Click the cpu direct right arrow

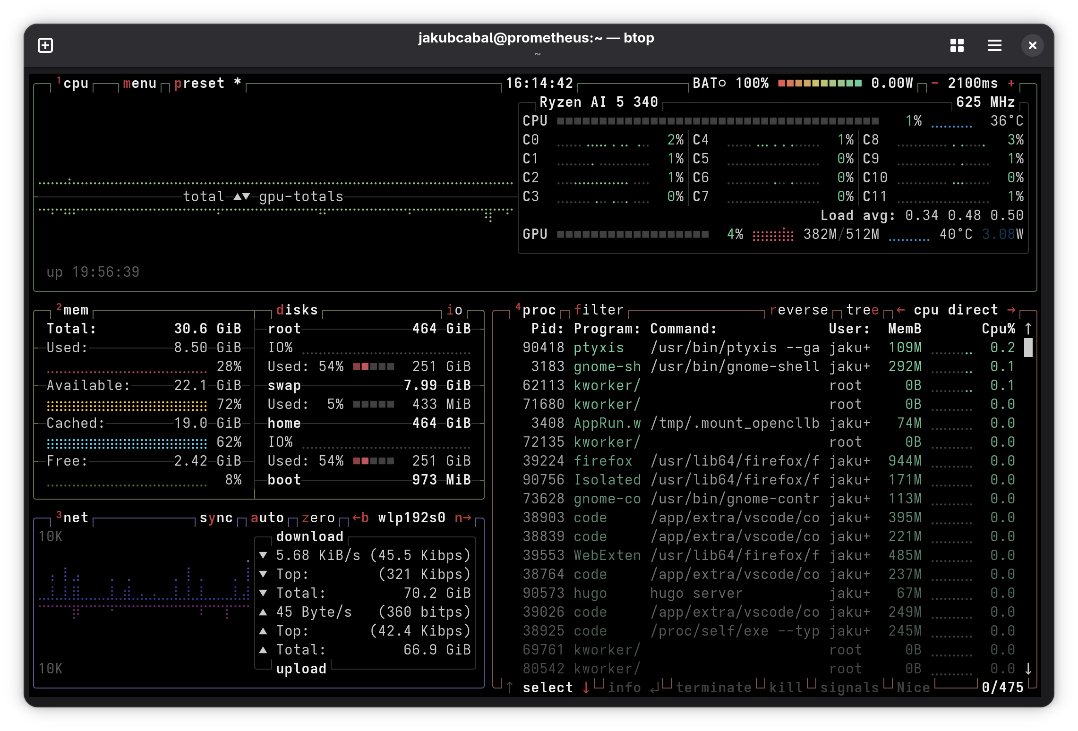(1012, 310)
